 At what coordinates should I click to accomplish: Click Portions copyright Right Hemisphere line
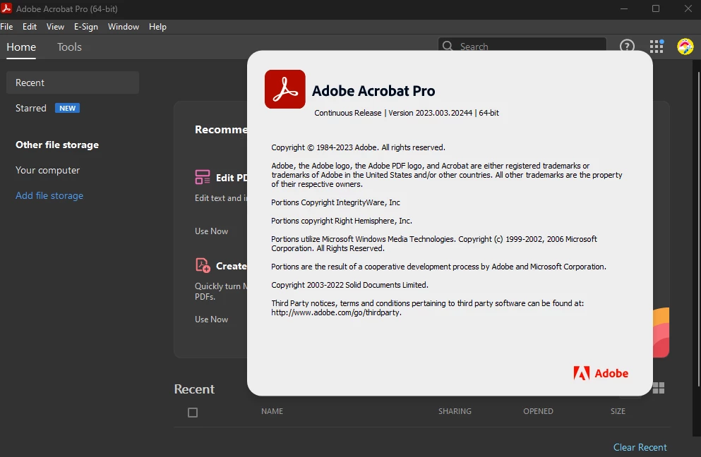pyautogui.click(x=342, y=221)
